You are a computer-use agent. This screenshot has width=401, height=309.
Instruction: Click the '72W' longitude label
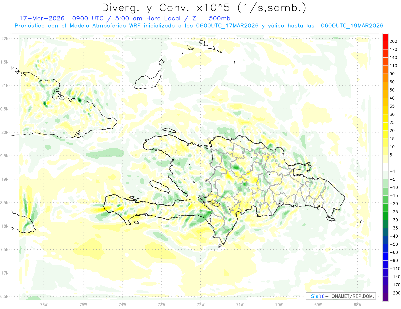(200, 304)
